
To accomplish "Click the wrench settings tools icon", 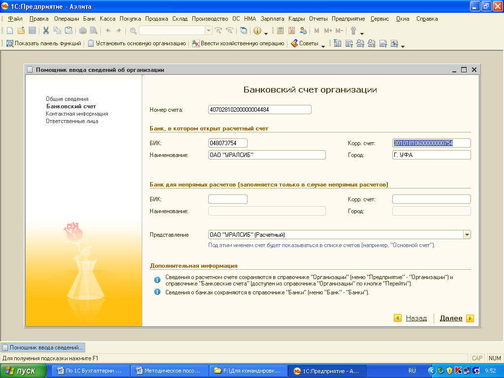I will click(353, 31).
